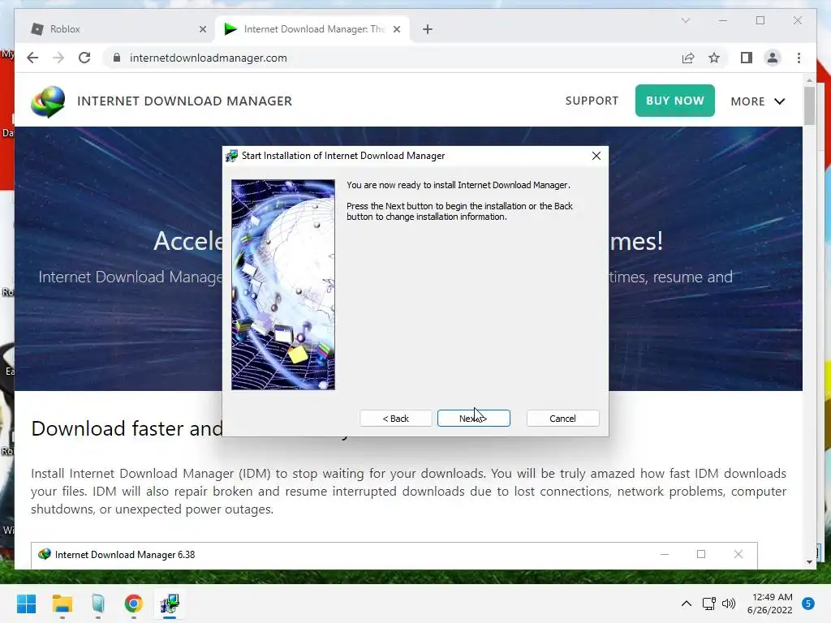The width and height of the screenshot is (831, 623).
Task: Minimize the Chrome browser window
Action: tap(723, 20)
